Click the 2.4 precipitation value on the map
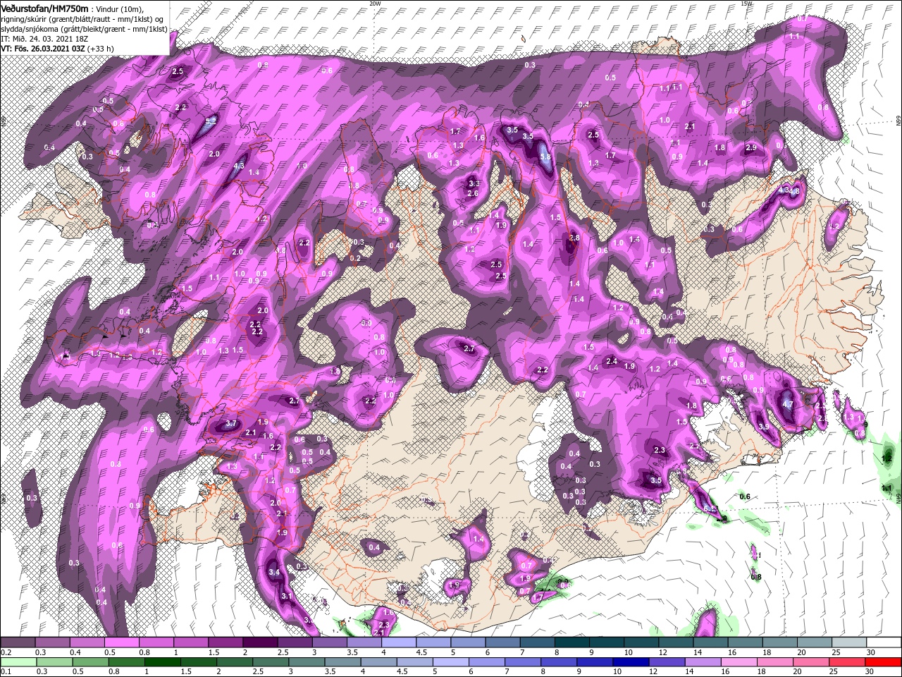This screenshot has height=677, width=902. tap(612, 362)
